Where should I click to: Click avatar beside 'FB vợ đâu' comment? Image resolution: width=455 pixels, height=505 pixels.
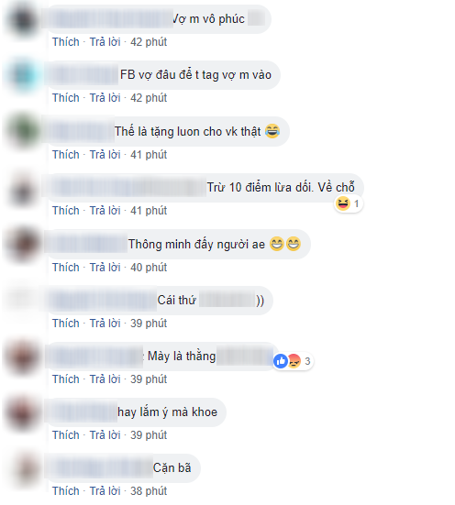pos(23,75)
